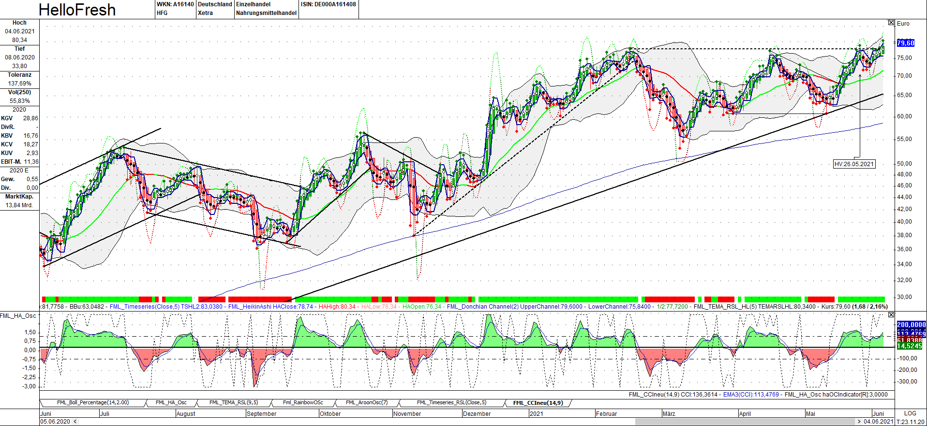This screenshot has height=426, width=927.
Task: Click the Februar month label on the time axis
Action: pyautogui.click(x=606, y=414)
